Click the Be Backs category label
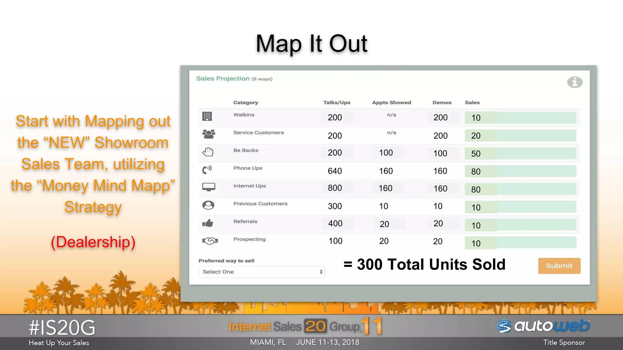The image size is (623, 350). point(246,150)
